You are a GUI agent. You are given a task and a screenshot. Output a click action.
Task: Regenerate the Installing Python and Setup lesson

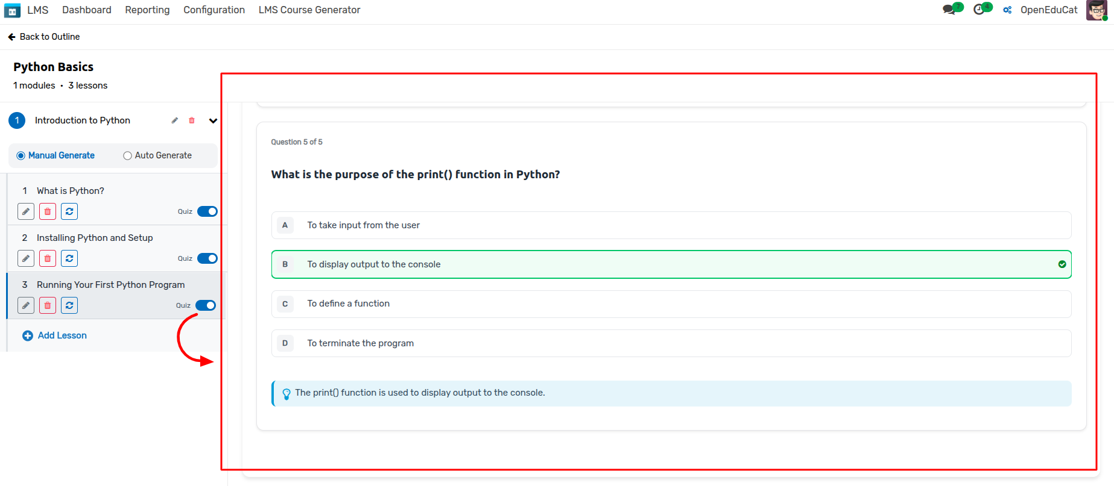(69, 258)
